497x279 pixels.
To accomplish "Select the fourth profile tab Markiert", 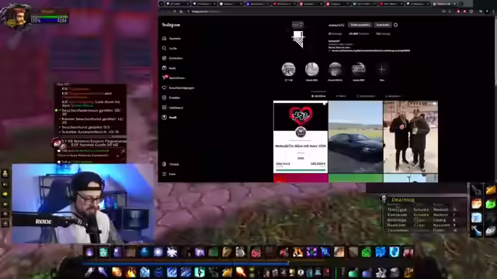I will [394, 96].
